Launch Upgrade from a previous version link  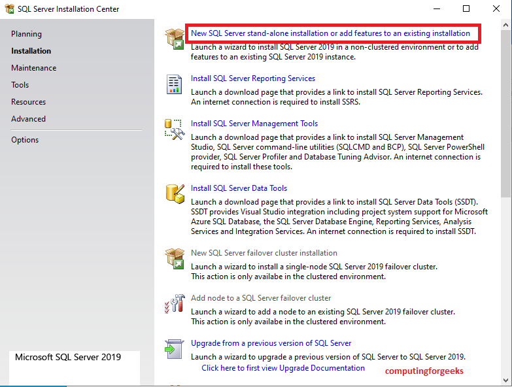[271, 343]
